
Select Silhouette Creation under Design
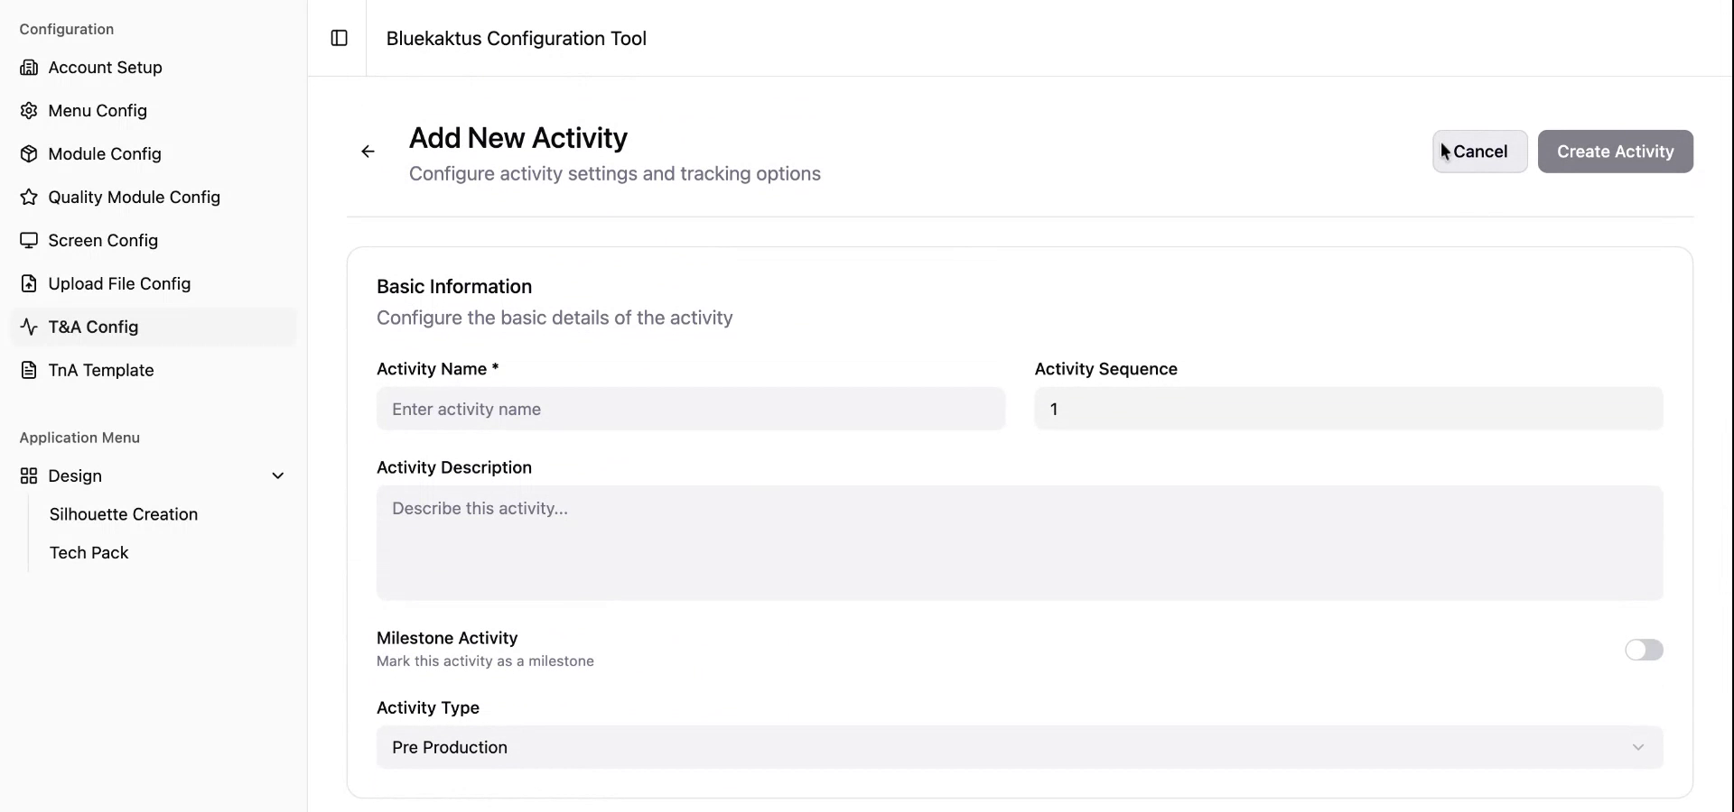124,514
